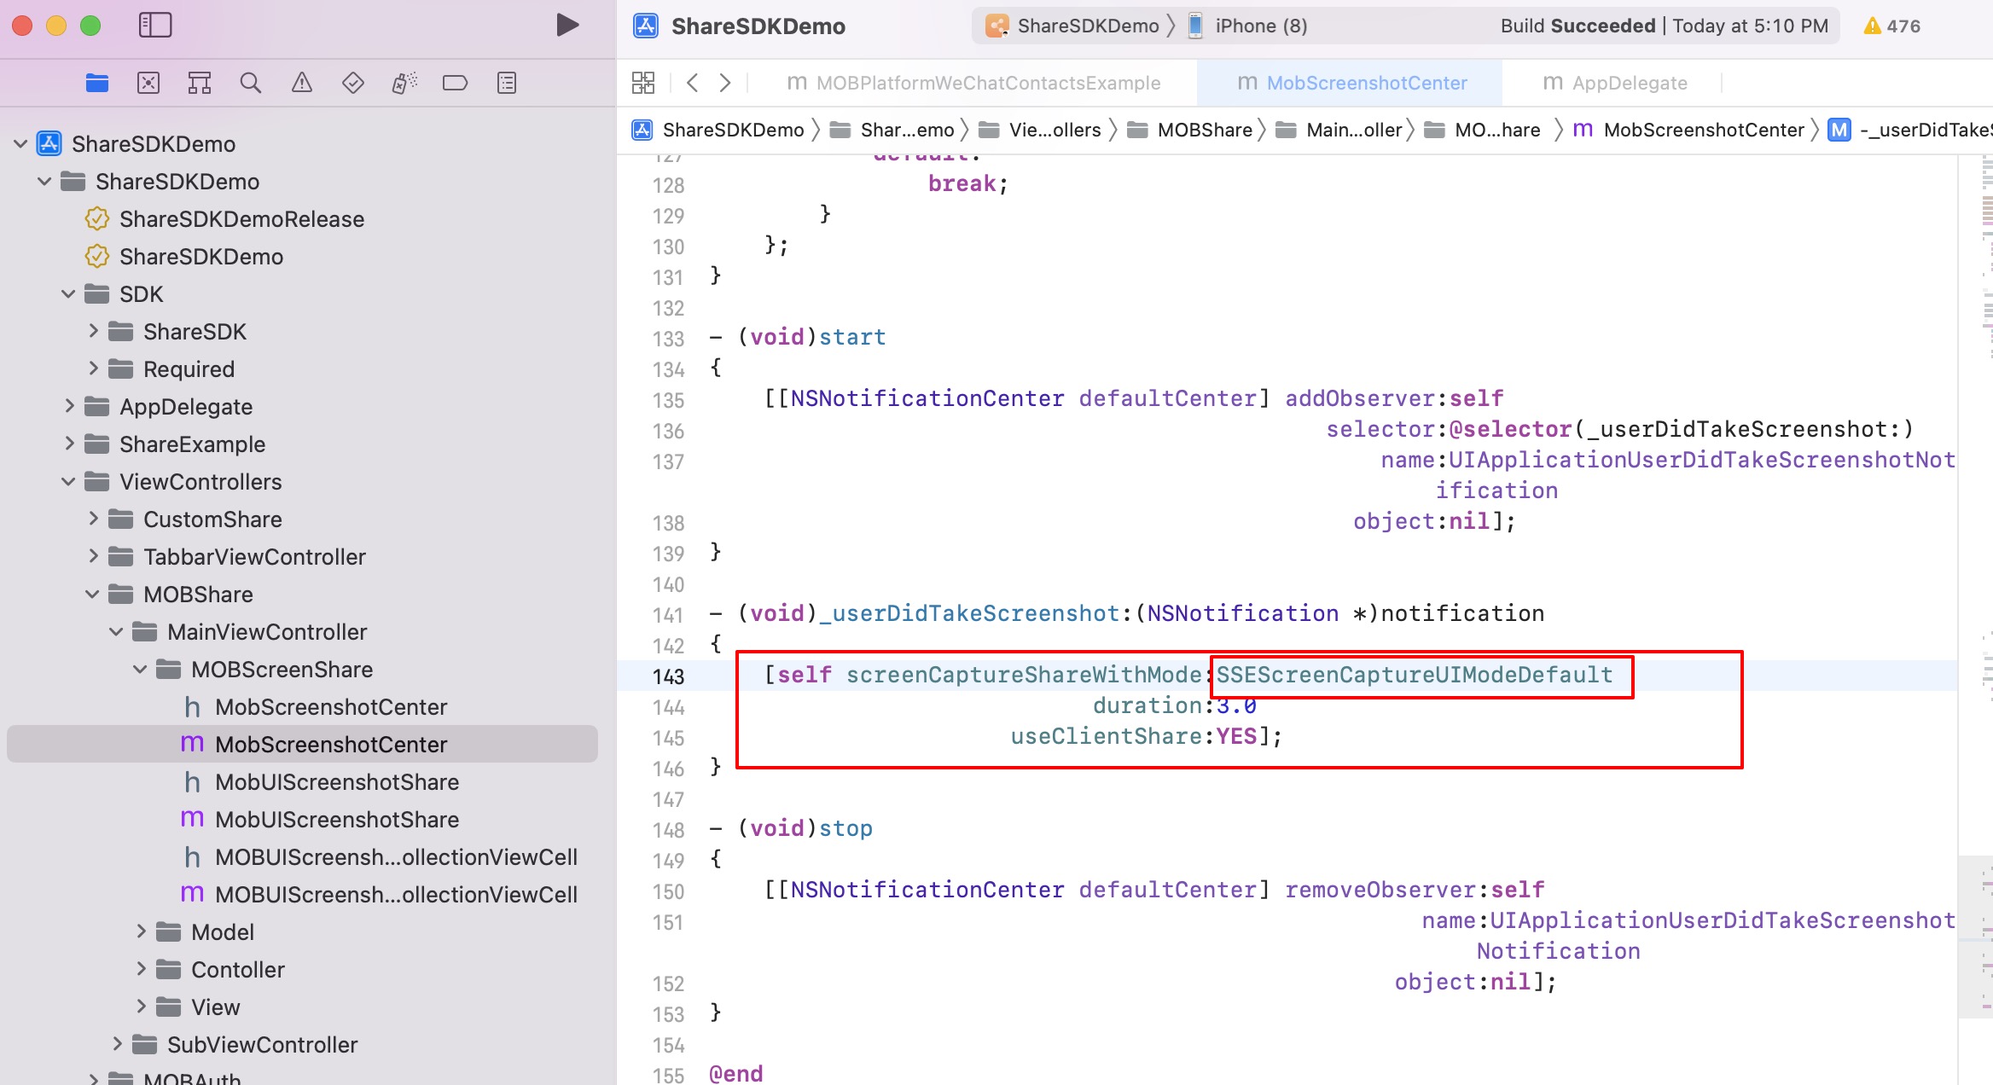
Task: Switch to MOBPlatformWeChatContactsExample tab
Action: tap(973, 83)
